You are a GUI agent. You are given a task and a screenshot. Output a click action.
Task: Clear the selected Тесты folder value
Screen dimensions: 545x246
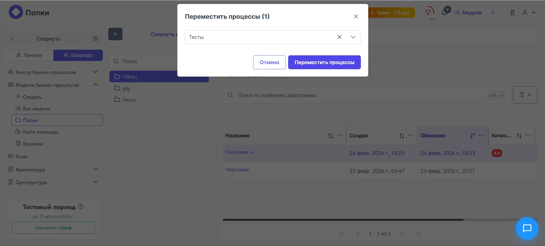click(339, 37)
